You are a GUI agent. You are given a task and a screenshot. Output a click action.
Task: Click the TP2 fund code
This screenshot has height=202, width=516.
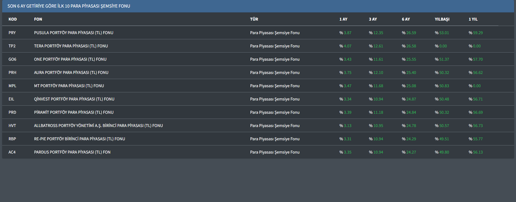12,46
